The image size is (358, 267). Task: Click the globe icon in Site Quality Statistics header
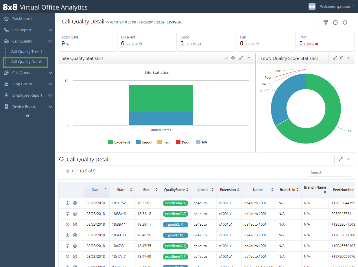233,58
